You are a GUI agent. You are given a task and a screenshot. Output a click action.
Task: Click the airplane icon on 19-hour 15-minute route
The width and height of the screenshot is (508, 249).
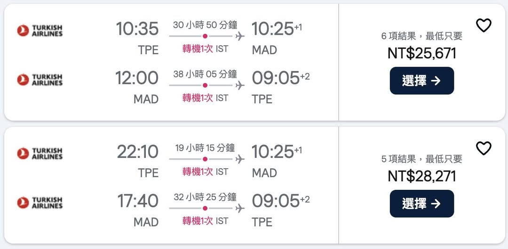coord(240,159)
